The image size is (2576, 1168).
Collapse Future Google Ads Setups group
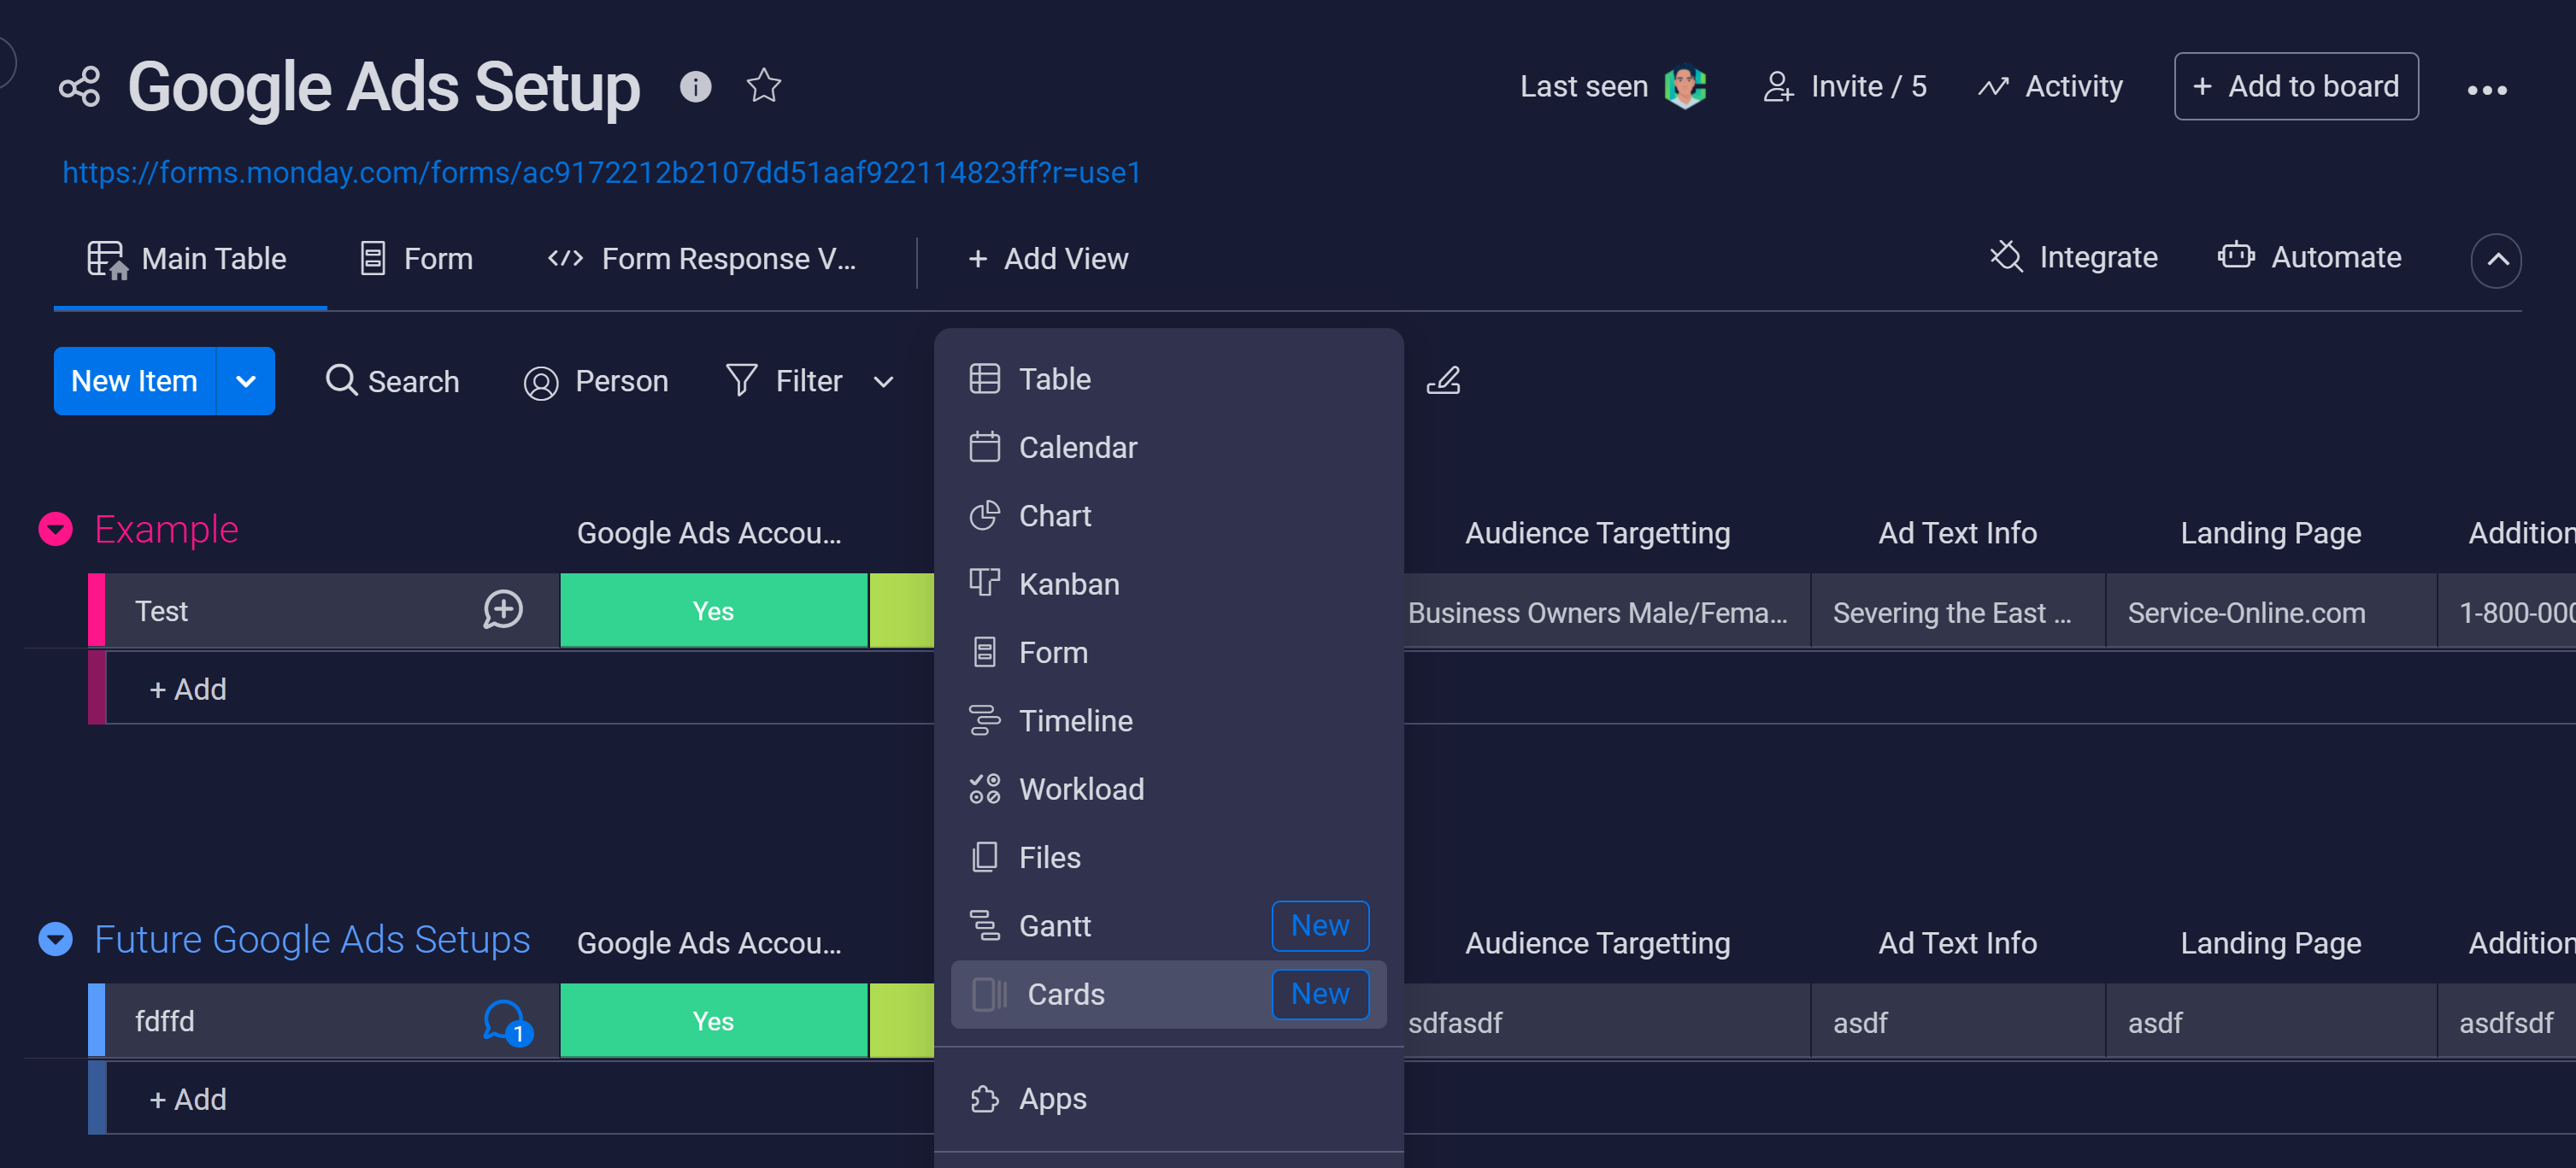point(56,939)
